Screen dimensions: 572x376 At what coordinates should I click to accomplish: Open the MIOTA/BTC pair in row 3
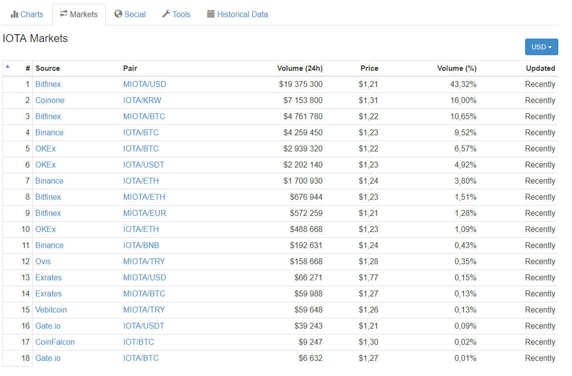coord(144,117)
